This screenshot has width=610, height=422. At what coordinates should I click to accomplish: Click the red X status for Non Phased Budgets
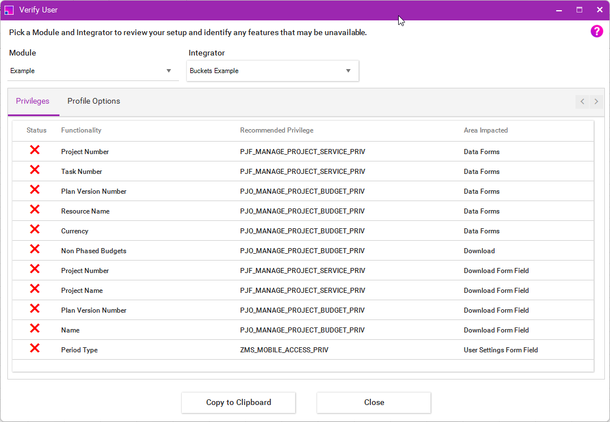coord(35,249)
